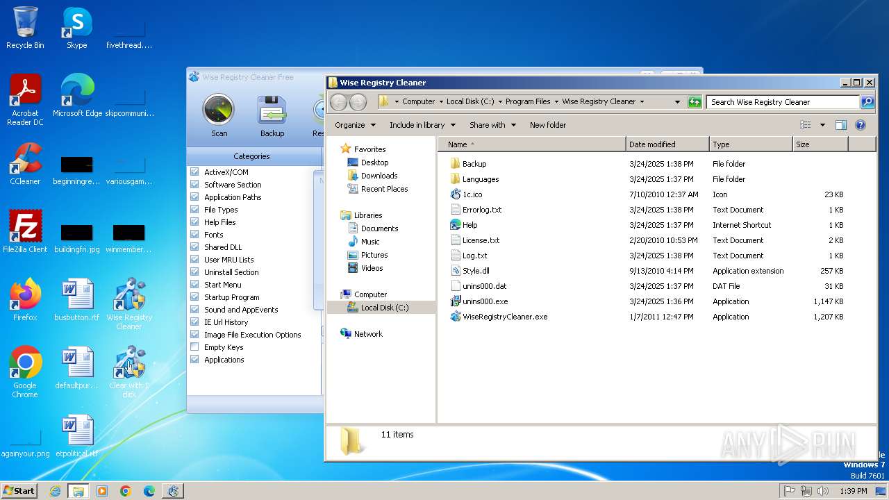Expand the Local Disk (C:) breadcrumb arrow

(x=500, y=102)
